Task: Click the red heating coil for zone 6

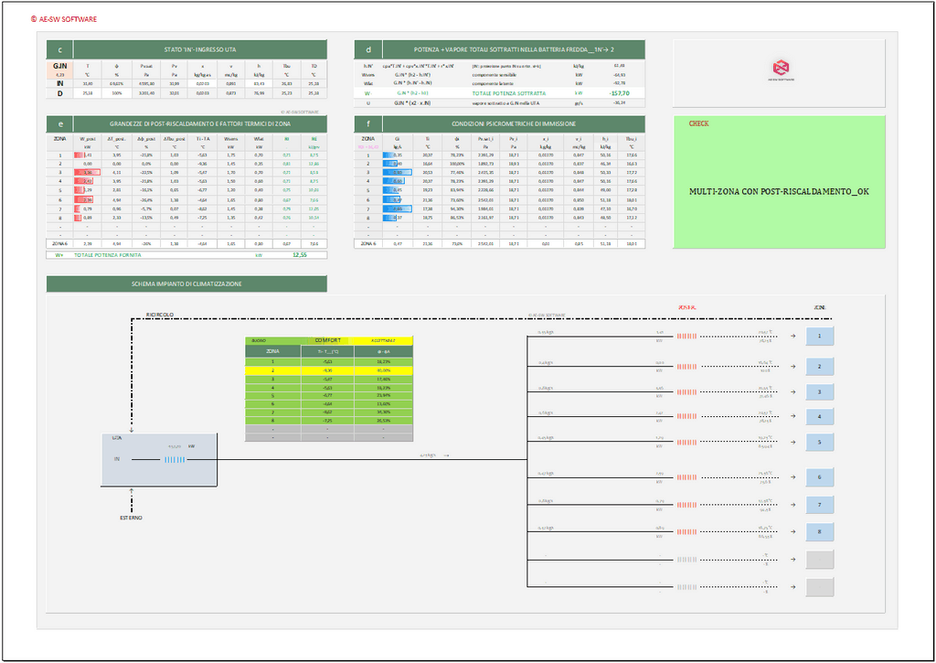Action: click(687, 476)
